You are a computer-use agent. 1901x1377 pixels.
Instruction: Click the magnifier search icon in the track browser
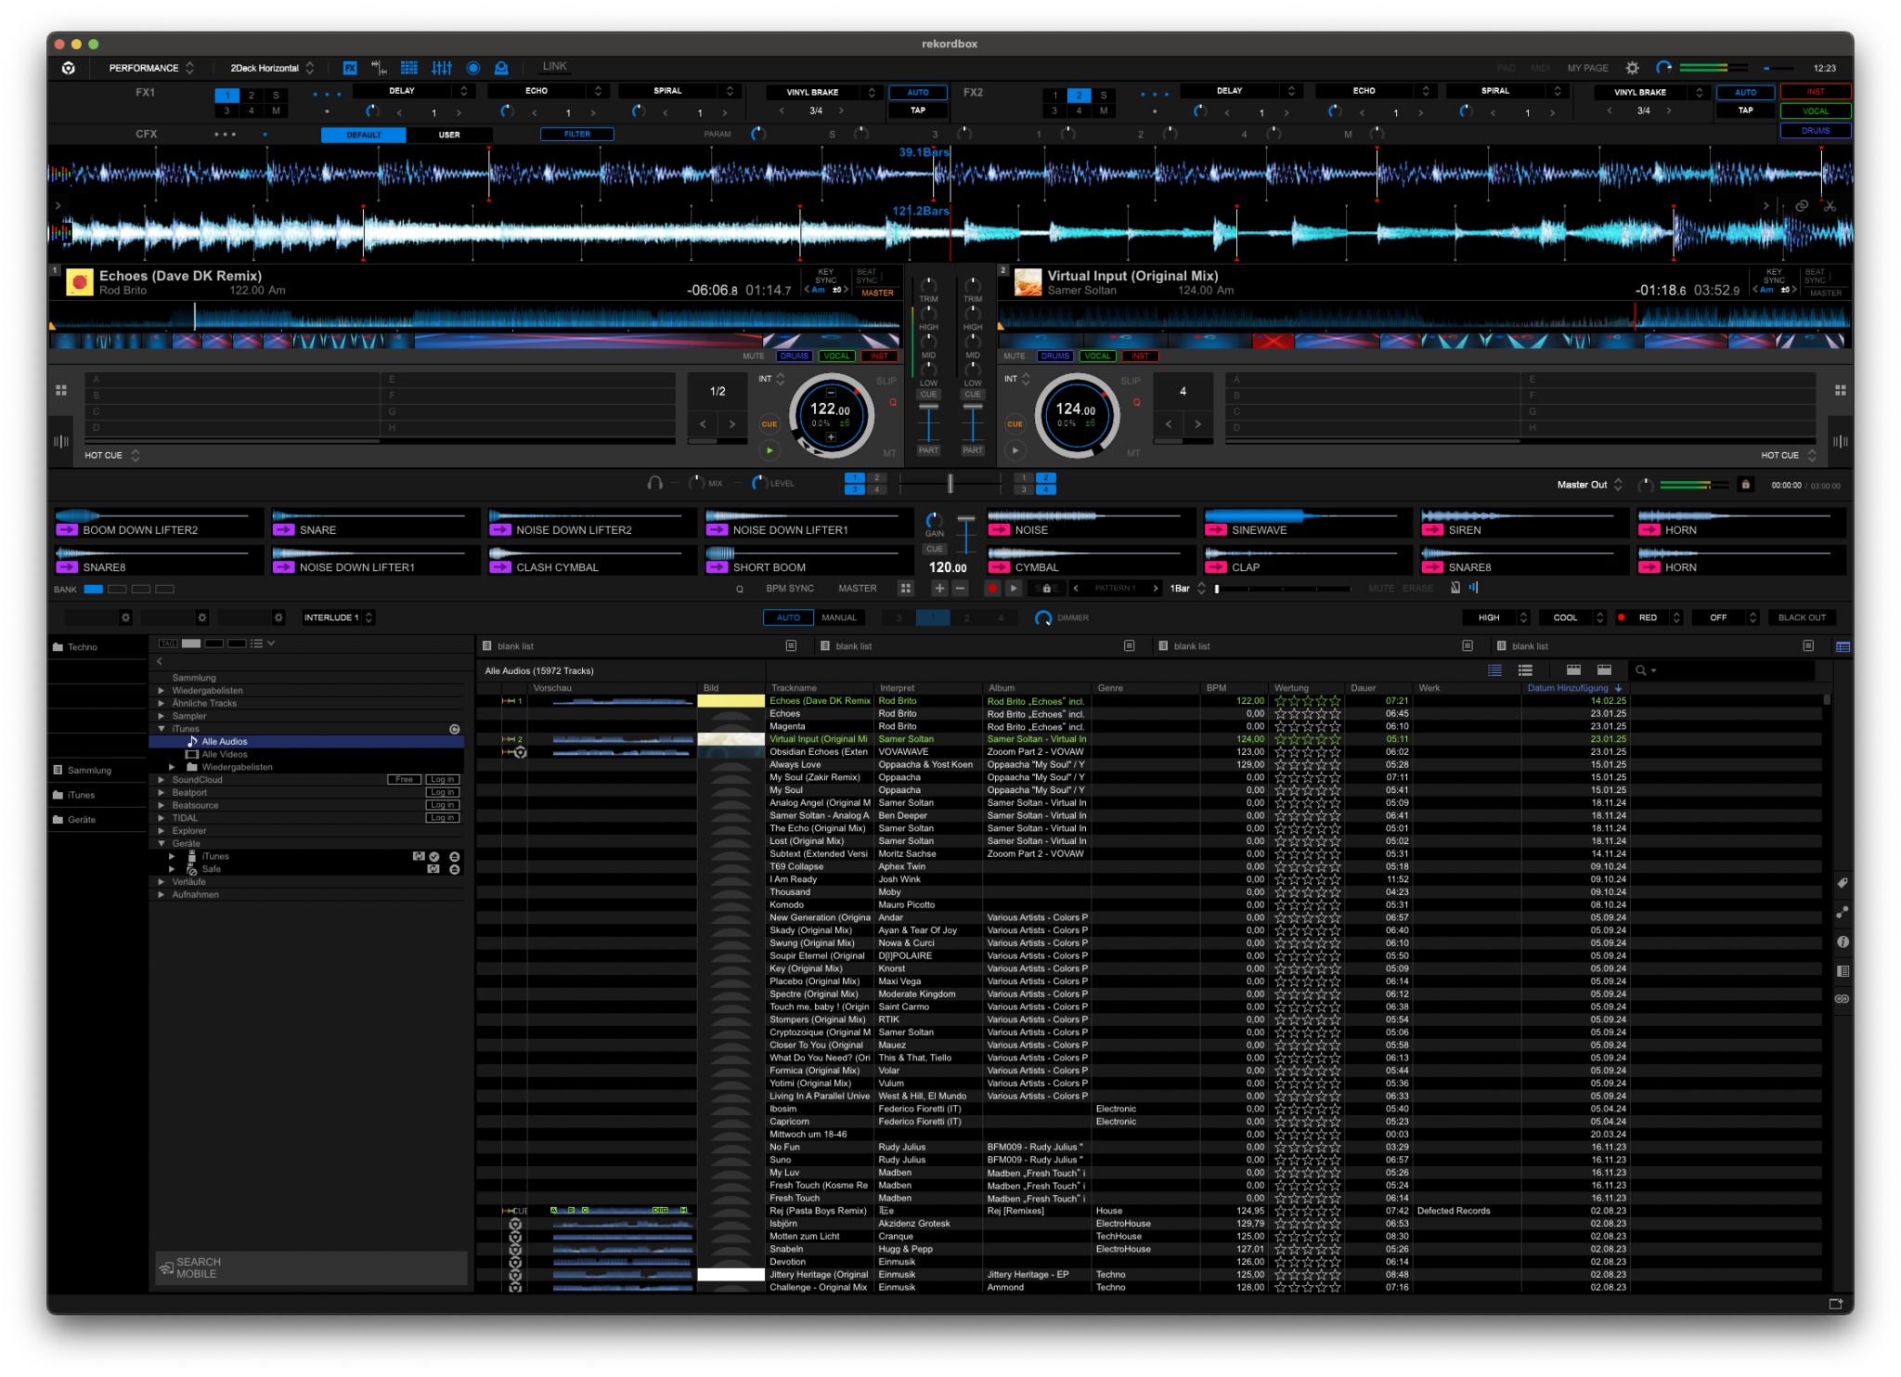pos(1641,669)
